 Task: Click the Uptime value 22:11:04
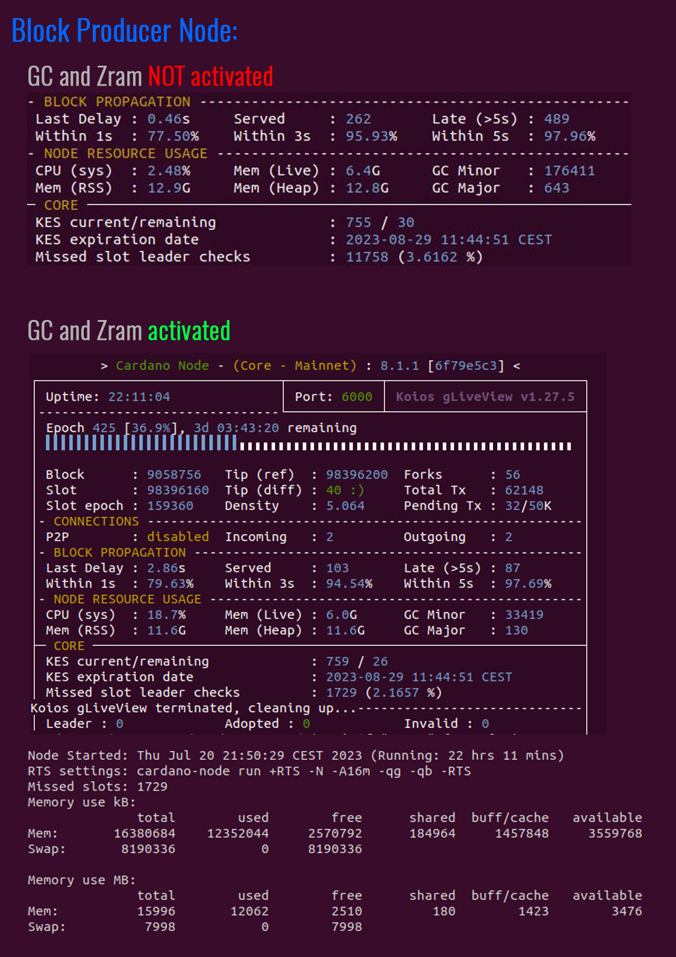tap(139, 397)
